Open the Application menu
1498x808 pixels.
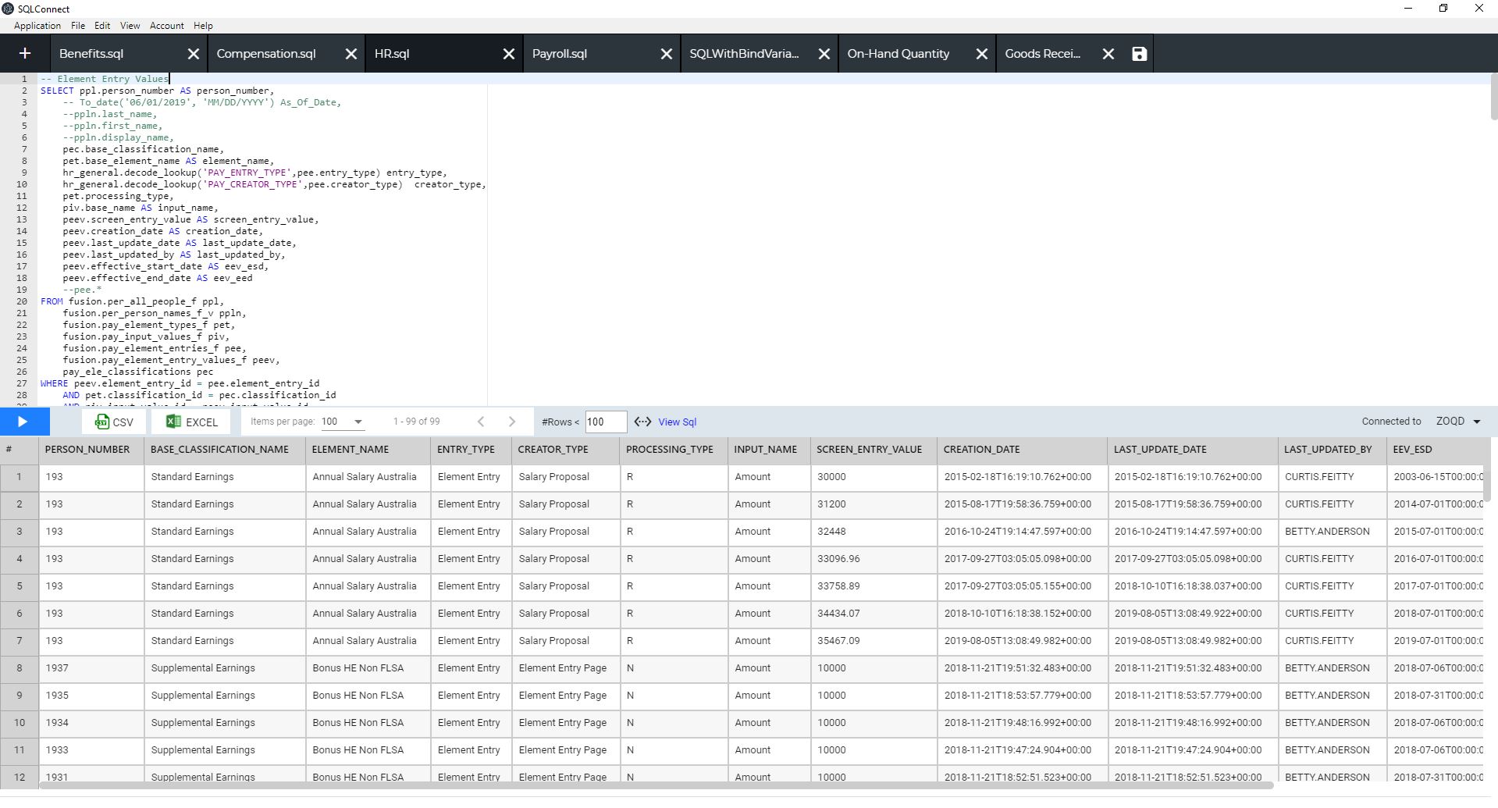tap(37, 26)
